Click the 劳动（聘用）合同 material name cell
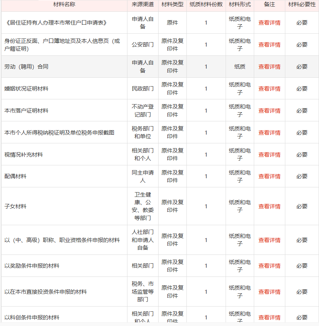The width and height of the screenshot is (319, 326). (26, 67)
